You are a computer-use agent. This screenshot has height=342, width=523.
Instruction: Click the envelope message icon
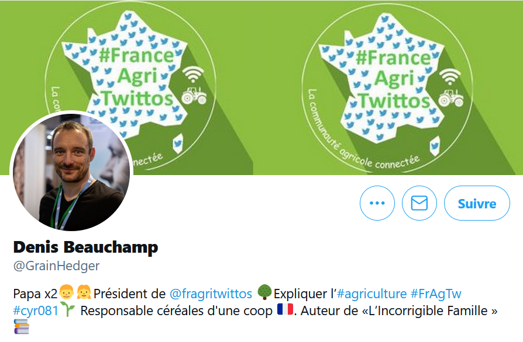click(x=419, y=203)
